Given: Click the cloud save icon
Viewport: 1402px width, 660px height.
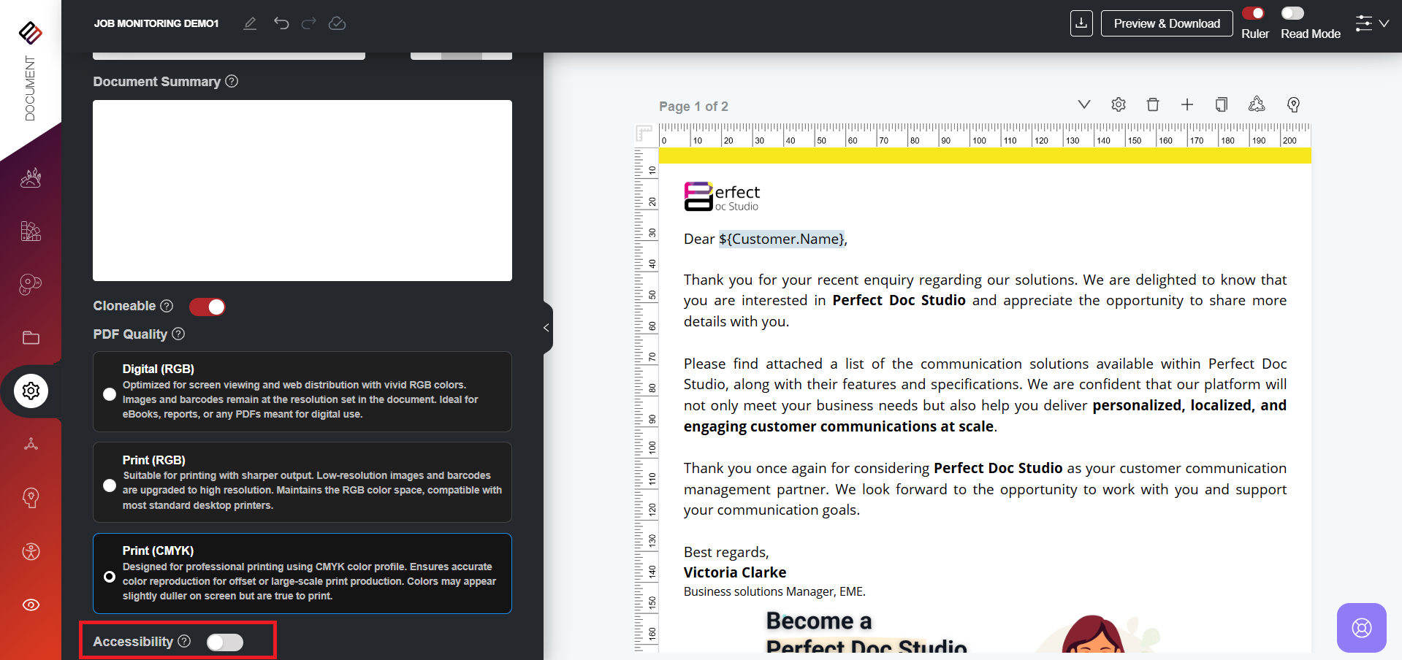Looking at the screenshot, I should (x=337, y=23).
